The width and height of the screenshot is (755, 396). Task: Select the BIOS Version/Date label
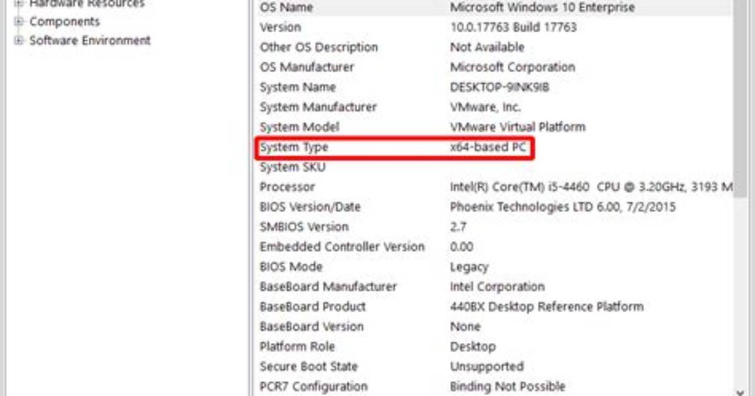(x=310, y=207)
